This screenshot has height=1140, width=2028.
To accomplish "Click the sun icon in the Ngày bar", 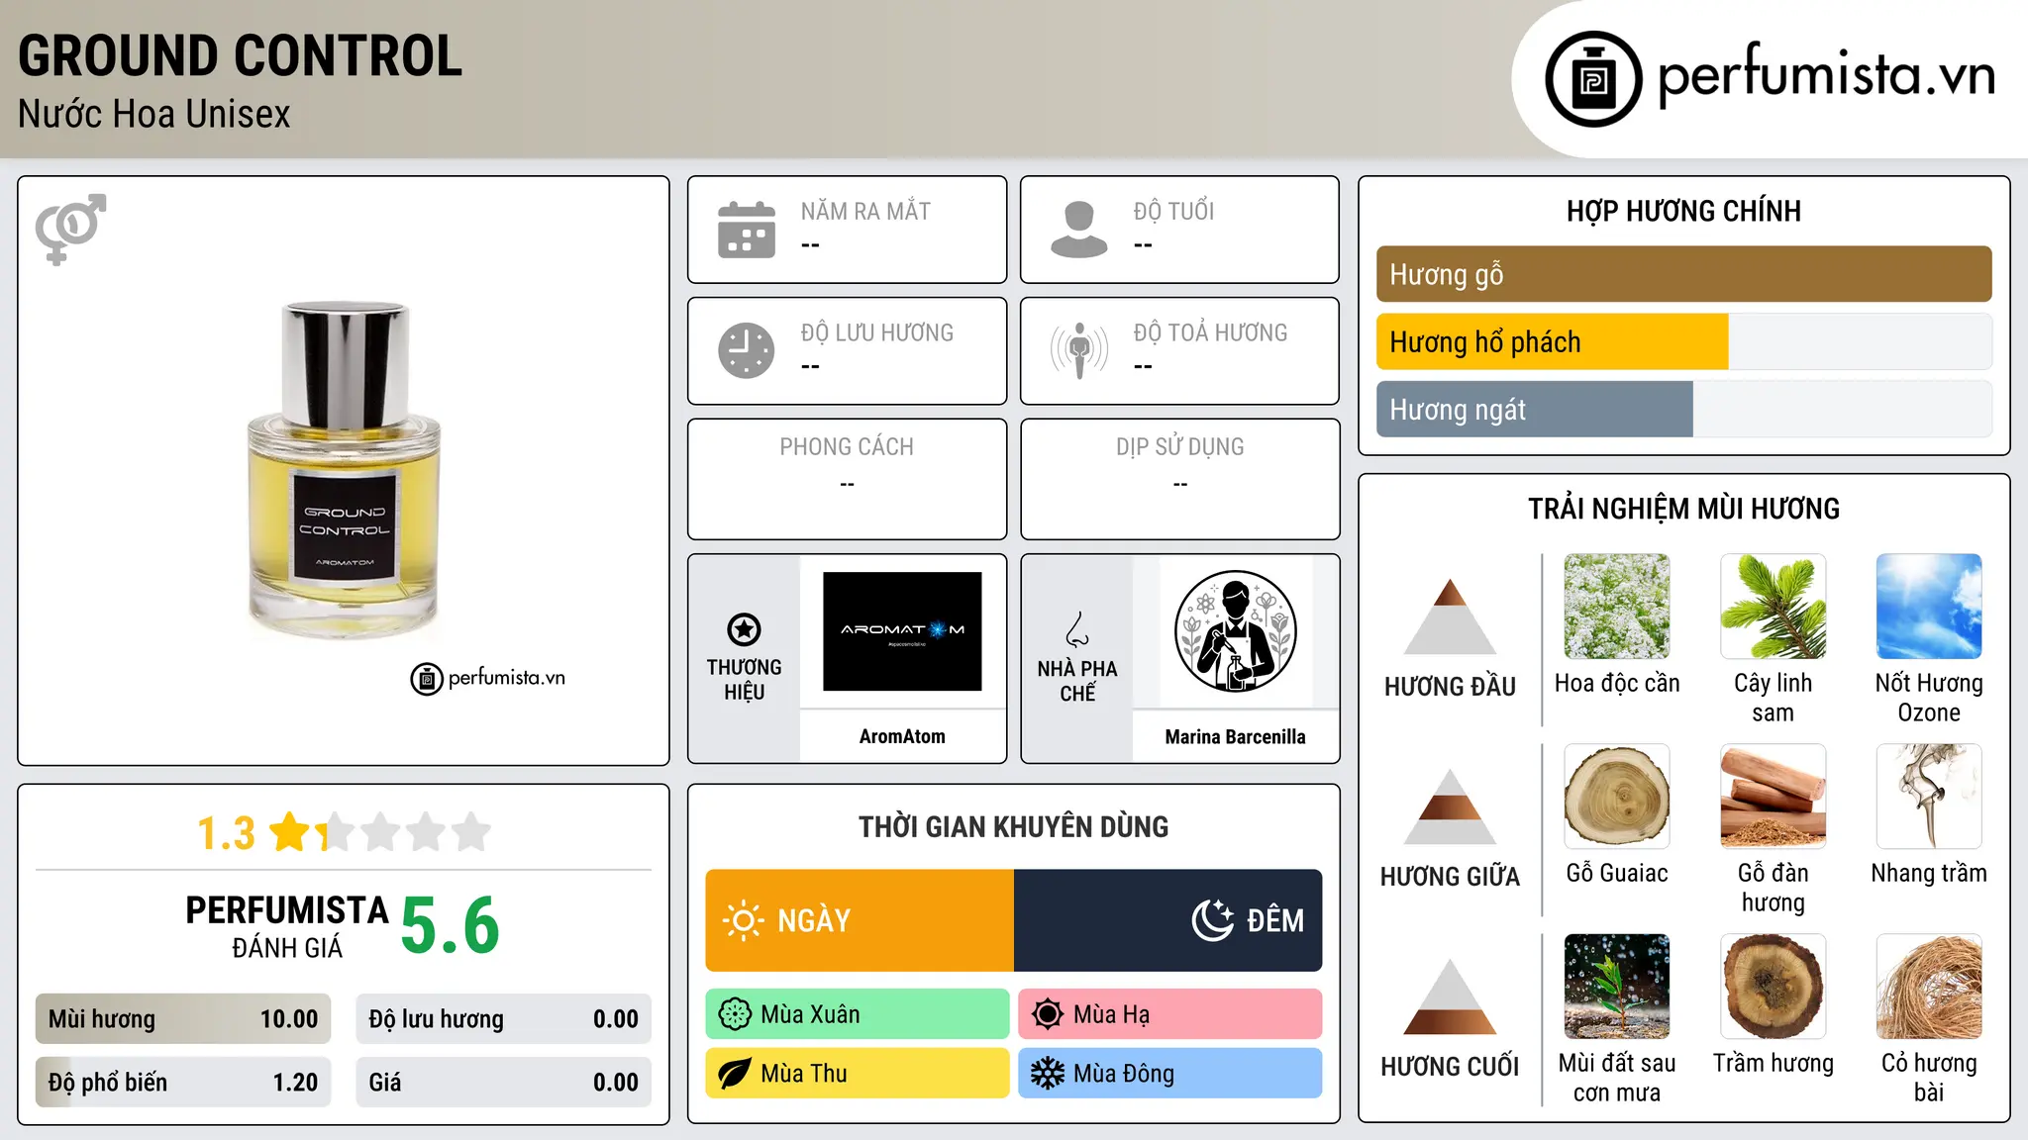I will click(743, 920).
